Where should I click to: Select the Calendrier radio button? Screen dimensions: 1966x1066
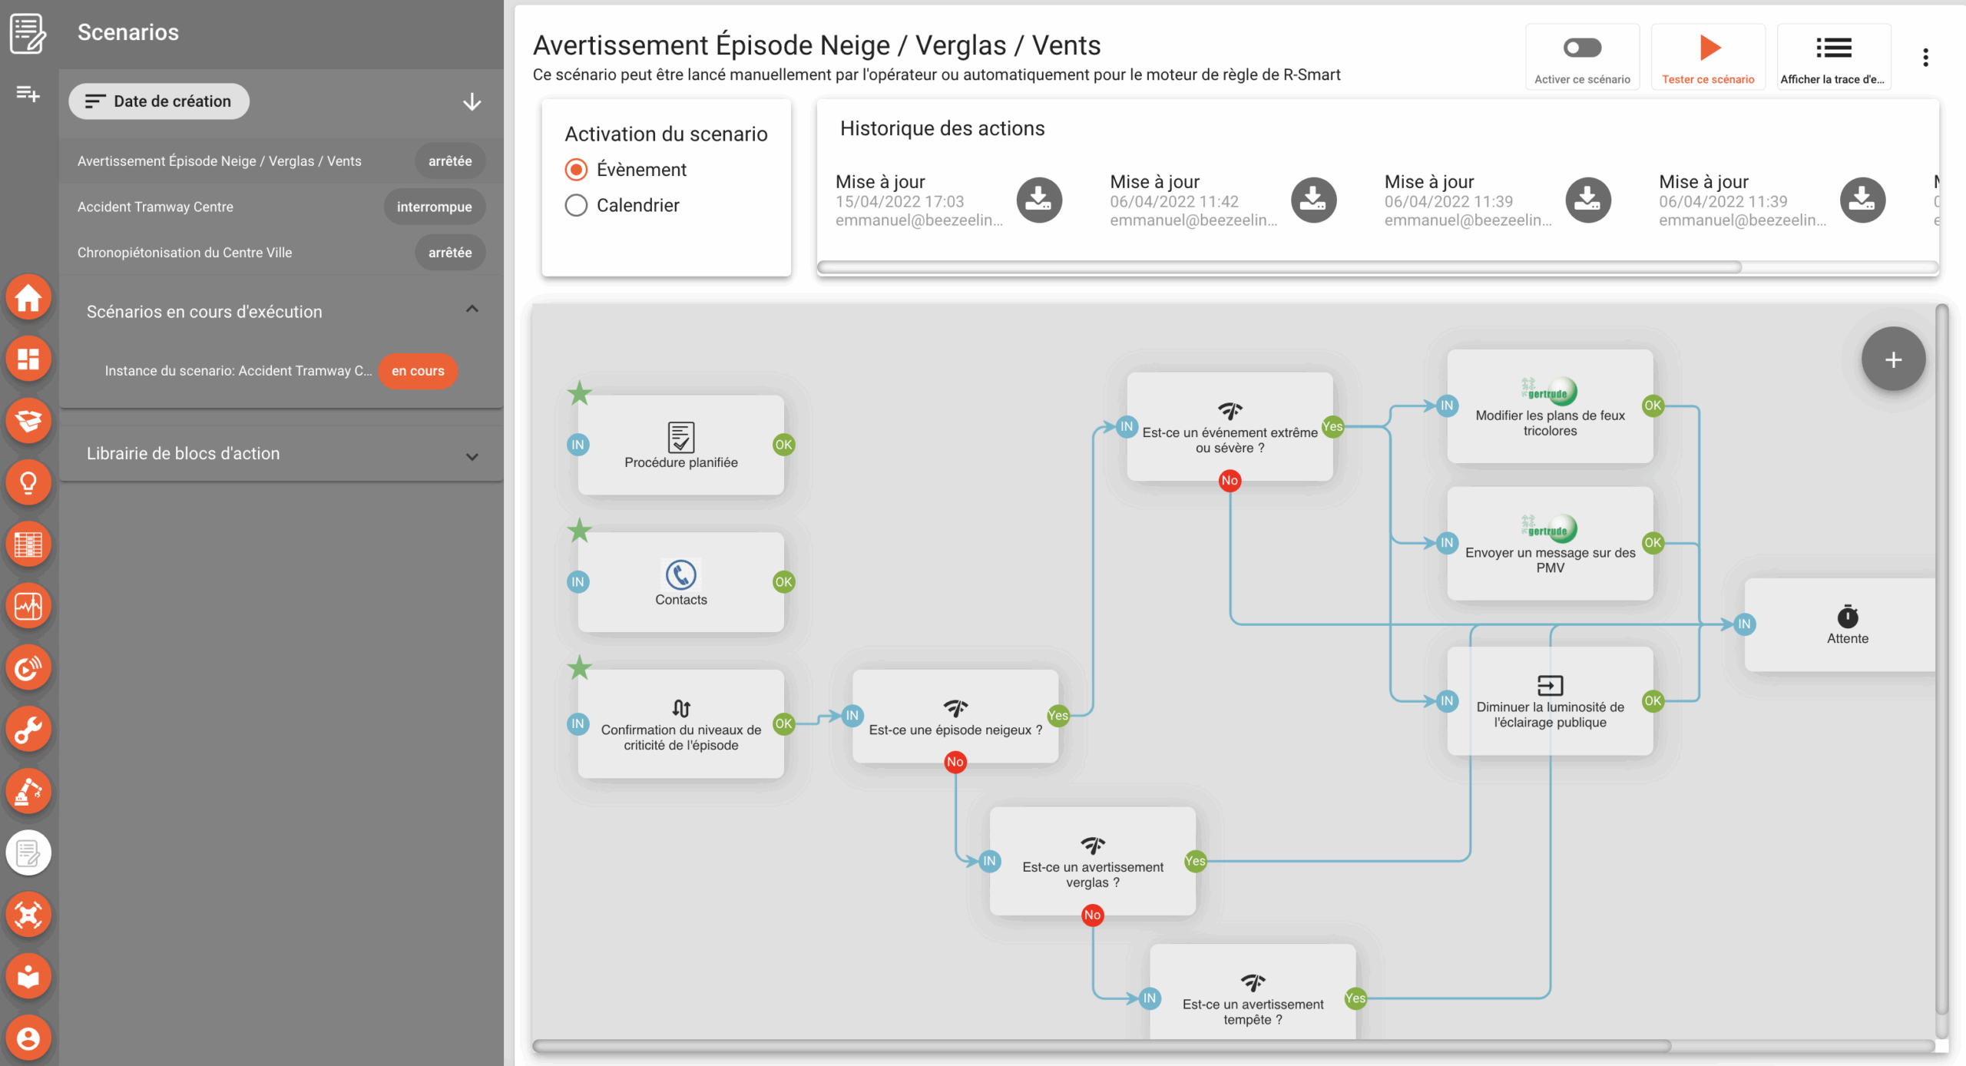click(x=576, y=205)
